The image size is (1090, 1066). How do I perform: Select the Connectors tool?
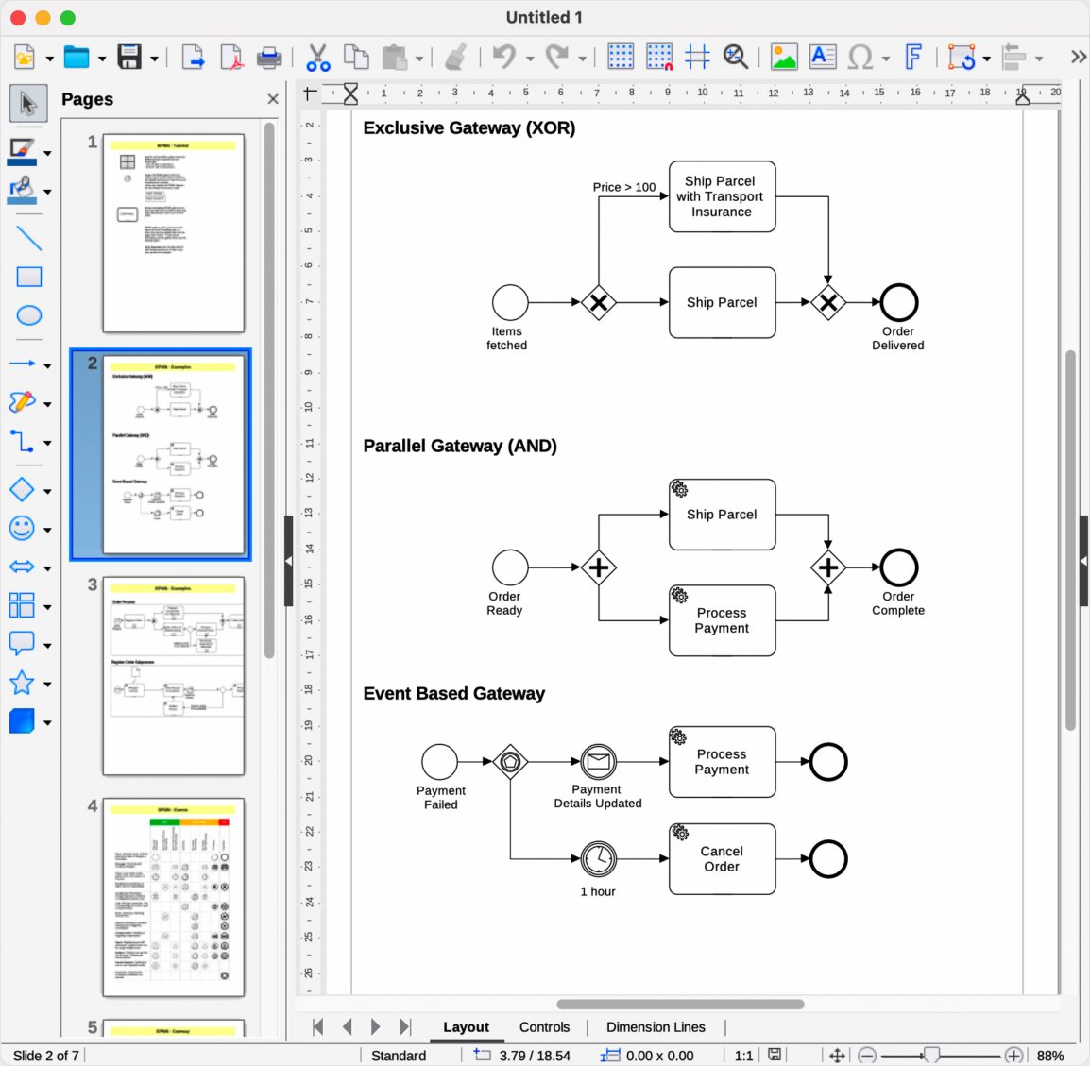point(22,441)
